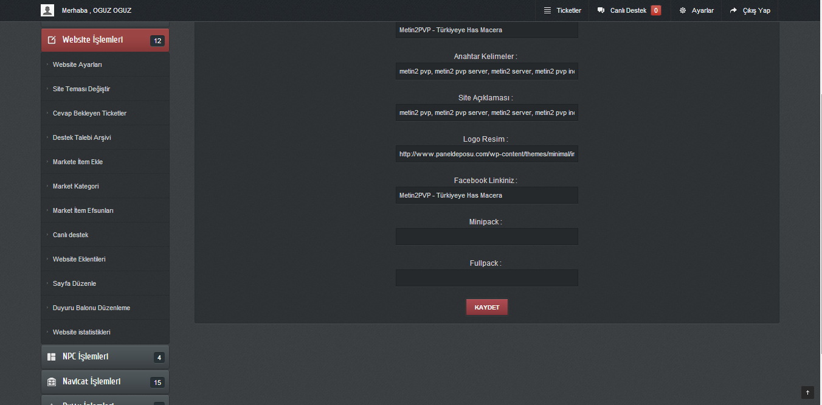The height and width of the screenshot is (405, 822).
Task: Click the user avatar icon
Action: [x=47, y=10]
